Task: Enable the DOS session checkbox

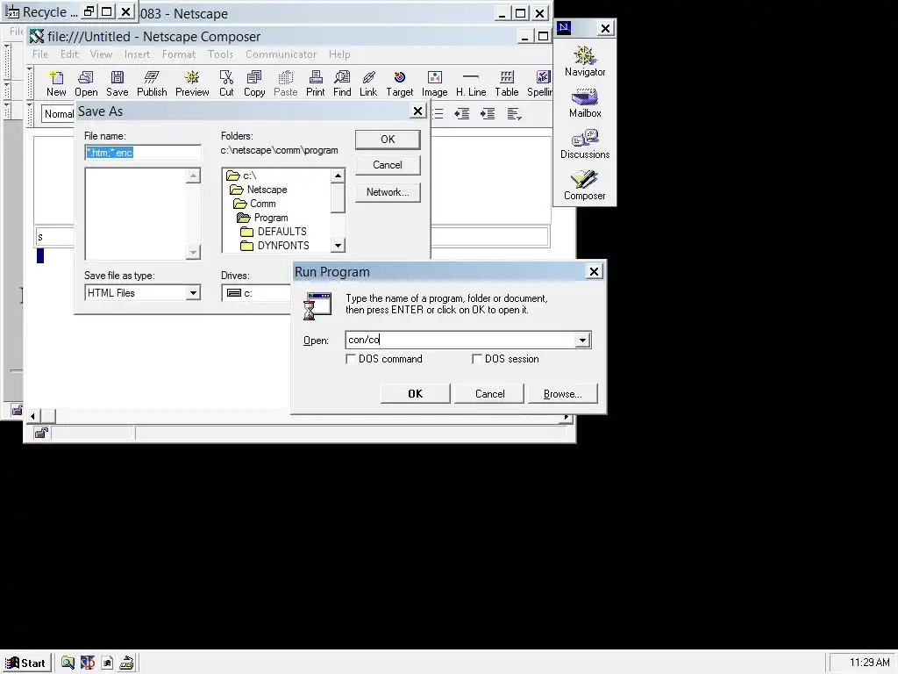Action: point(476,359)
